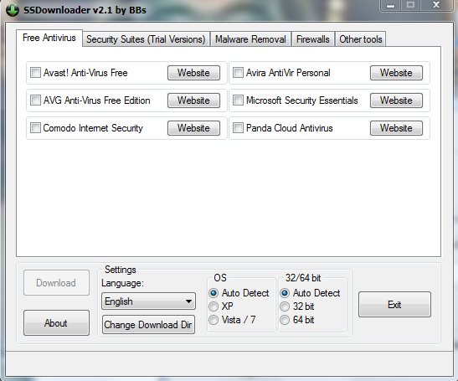Click Website button for Comodo Internet Security

click(x=193, y=128)
